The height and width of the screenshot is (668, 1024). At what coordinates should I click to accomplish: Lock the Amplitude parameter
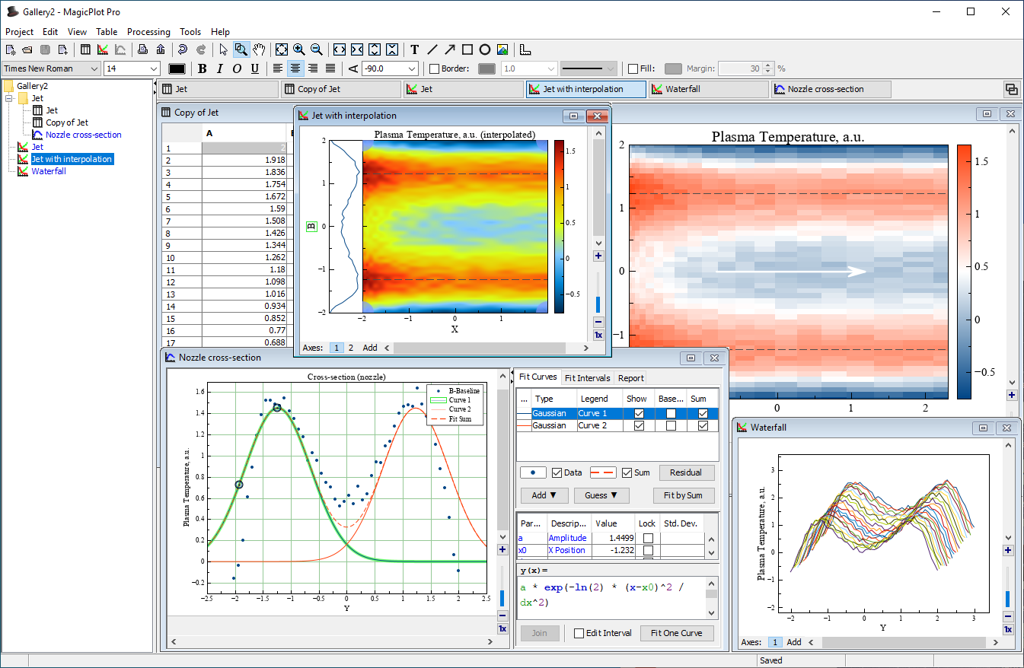[648, 538]
